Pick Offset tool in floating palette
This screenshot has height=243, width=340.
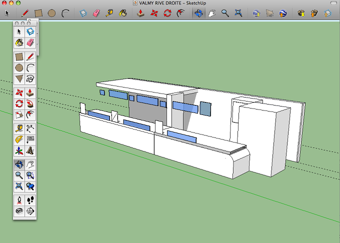point(30,114)
